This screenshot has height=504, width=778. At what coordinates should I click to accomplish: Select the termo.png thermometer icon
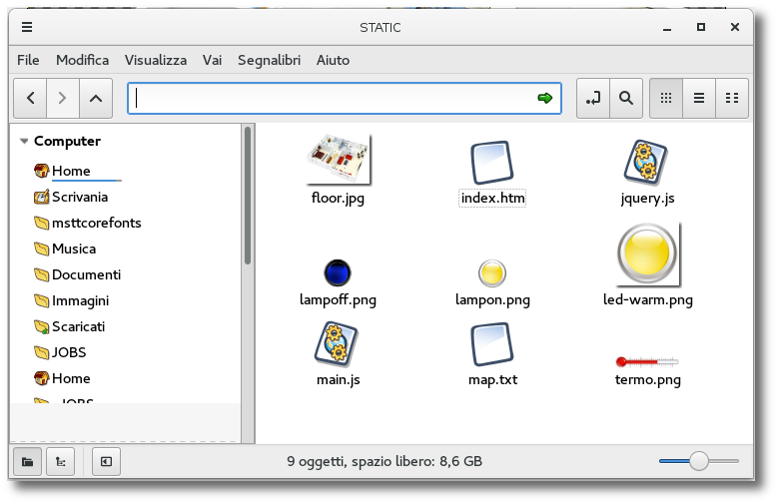tap(647, 360)
